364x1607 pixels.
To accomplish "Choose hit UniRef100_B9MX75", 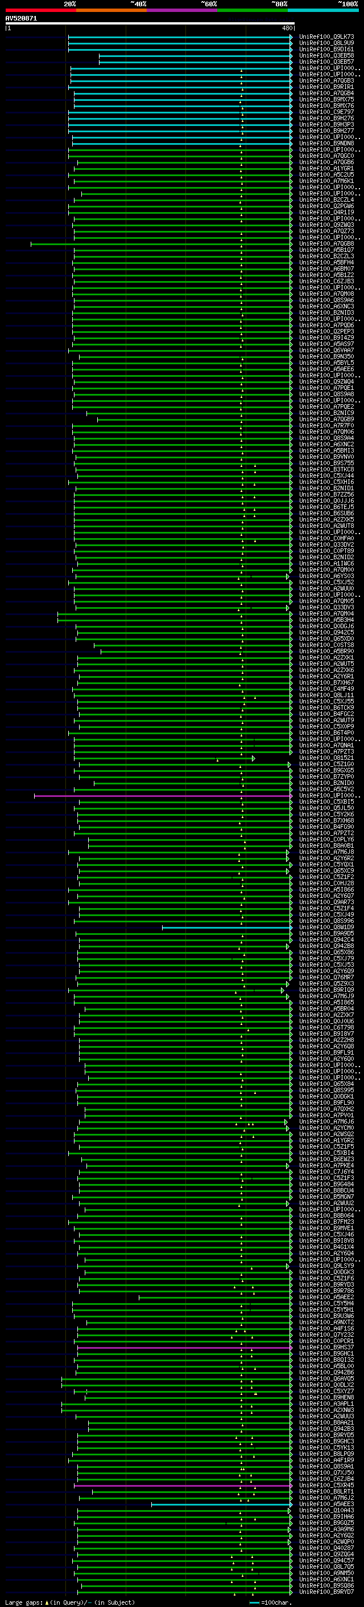I will click(326, 99).
